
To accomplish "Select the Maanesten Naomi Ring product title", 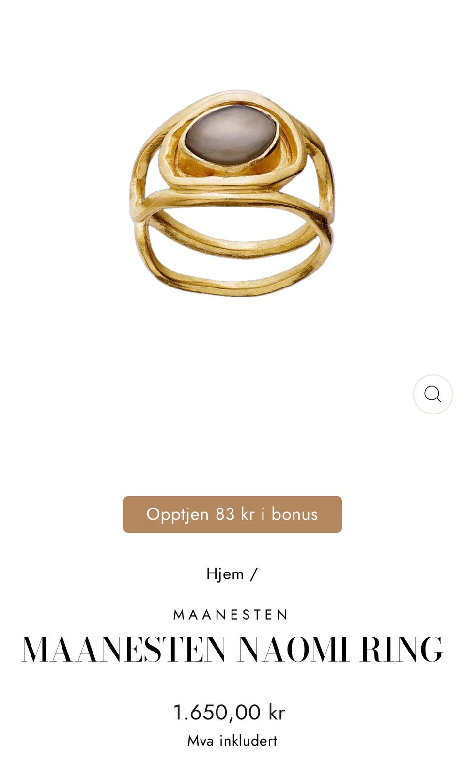I will click(x=232, y=649).
